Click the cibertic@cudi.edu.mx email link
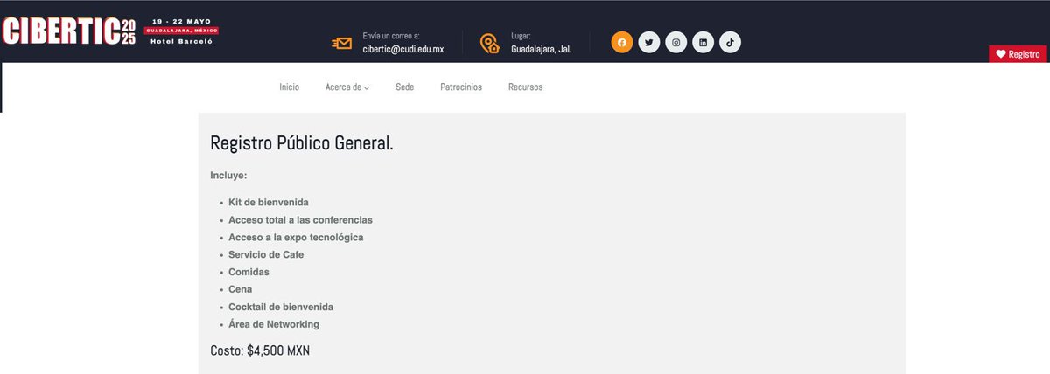The width and height of the screenshot is (1050, 374). 403,49
